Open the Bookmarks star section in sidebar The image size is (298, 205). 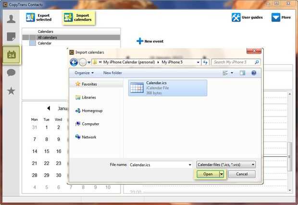tap(11, 90)
